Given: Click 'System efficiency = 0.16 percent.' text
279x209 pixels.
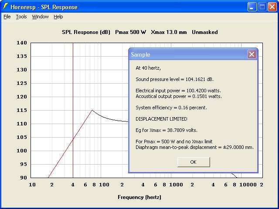Looking at the screenshot, I should tap(171, 108).
